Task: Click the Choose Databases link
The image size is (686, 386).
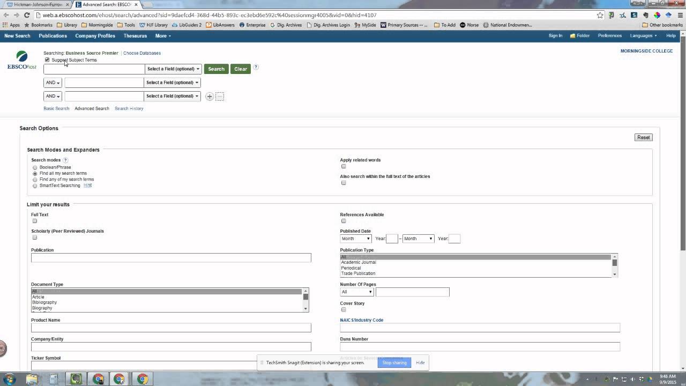Action: (x=142, y=53)
